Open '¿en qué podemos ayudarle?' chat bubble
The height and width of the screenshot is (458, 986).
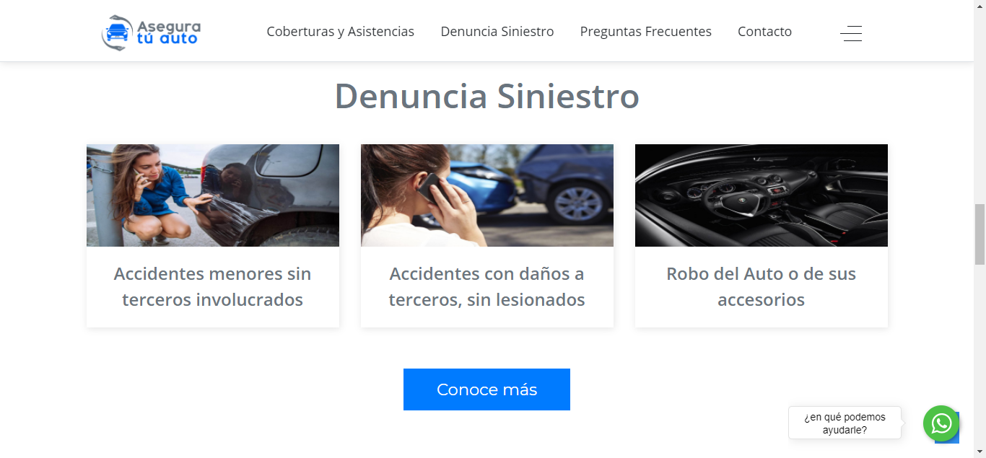point(845,423)
